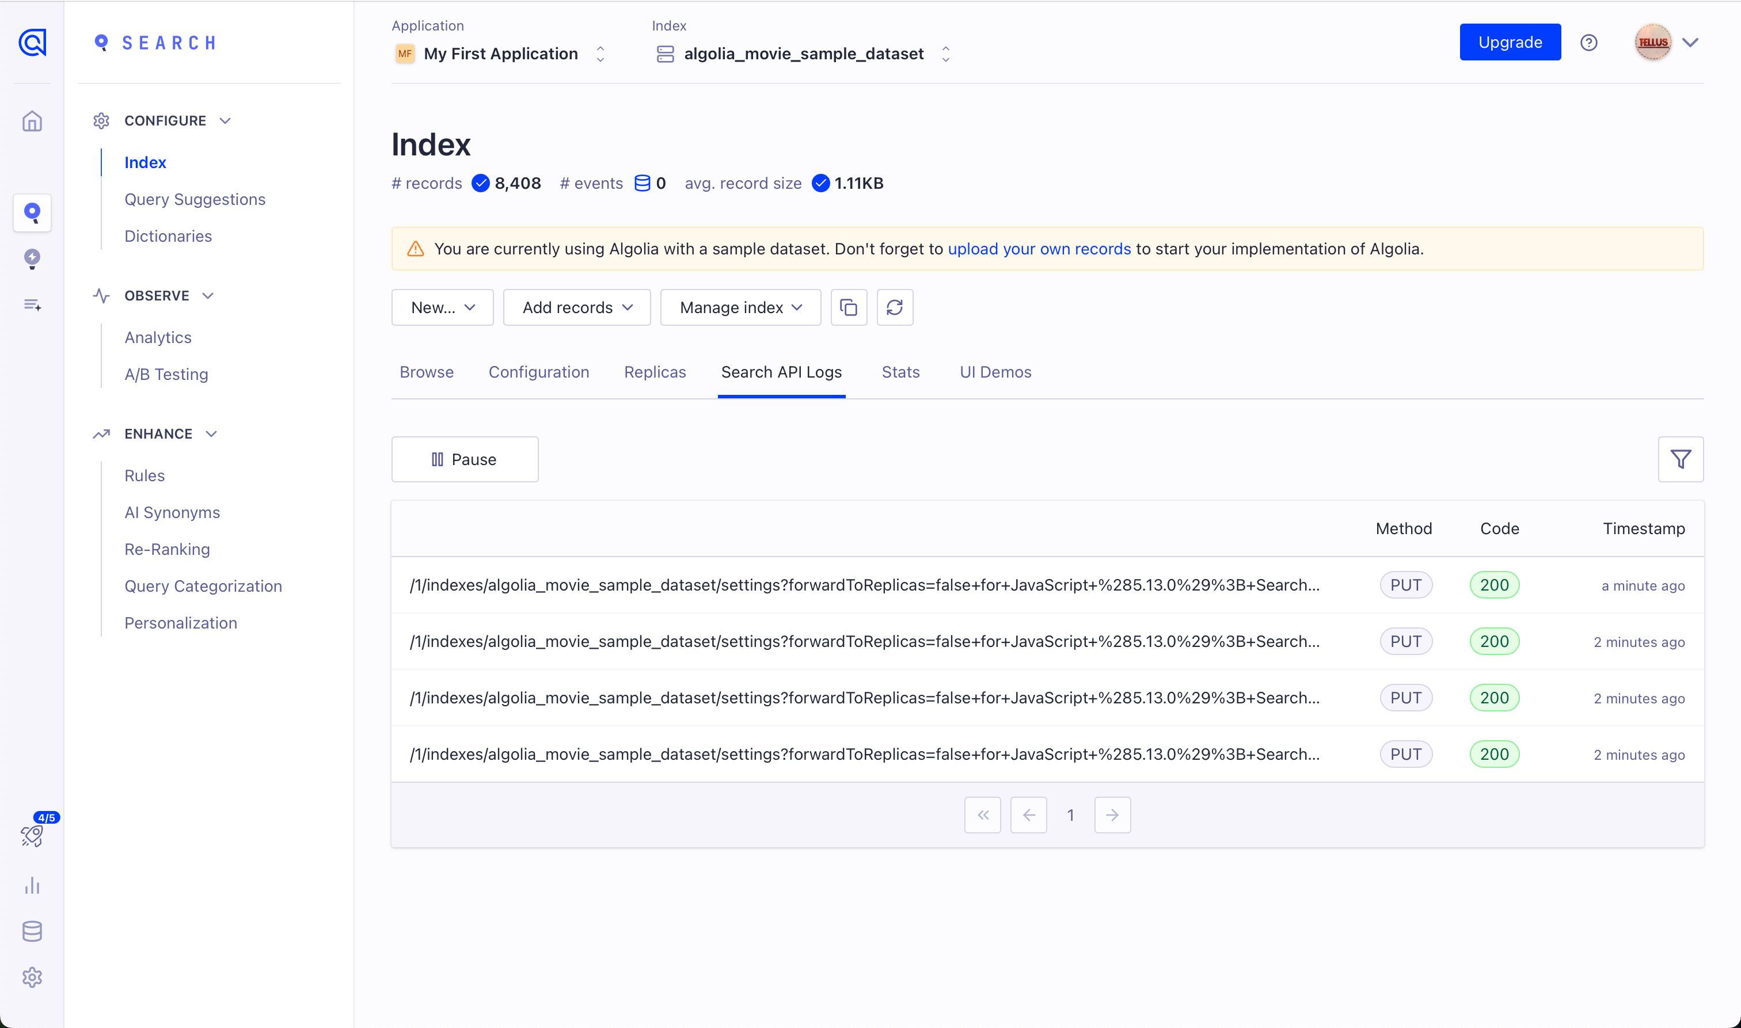The width and height of the screenshot is (1741, 1028).
Task: Click the Algolia logo icon
Action: [x=32, y=42]
